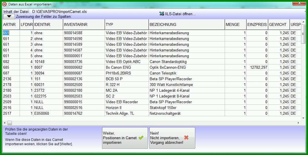Select the Horizon II type cell

point(127,108)
